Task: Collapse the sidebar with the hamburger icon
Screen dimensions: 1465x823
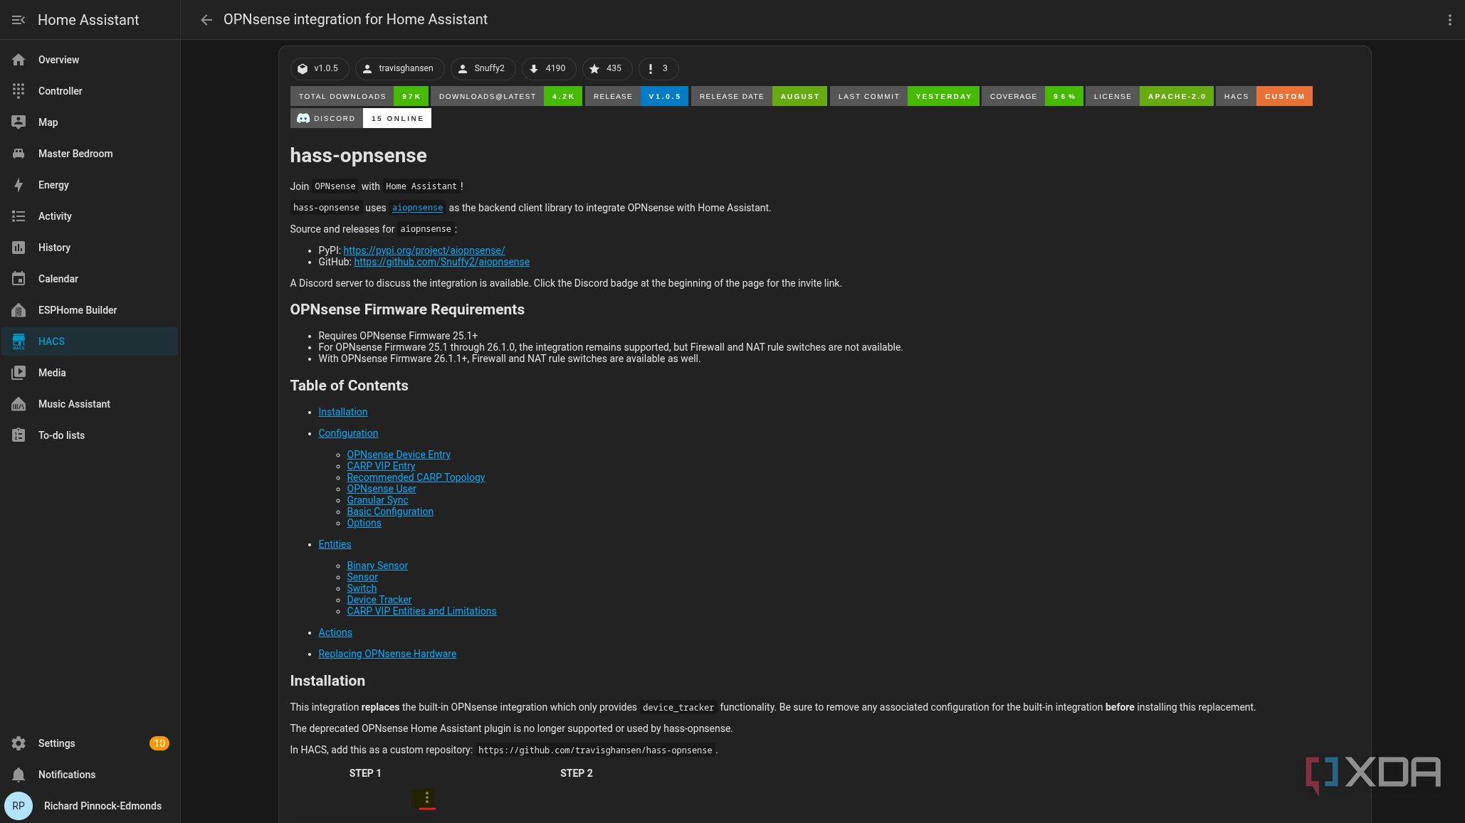Action: [x=19, y=20]
